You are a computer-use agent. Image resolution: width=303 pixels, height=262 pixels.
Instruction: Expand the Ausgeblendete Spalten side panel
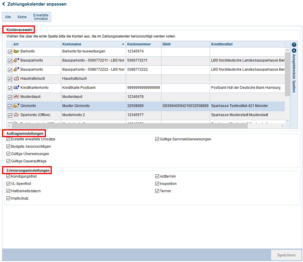pyautogui.click(x=294, y=51)
